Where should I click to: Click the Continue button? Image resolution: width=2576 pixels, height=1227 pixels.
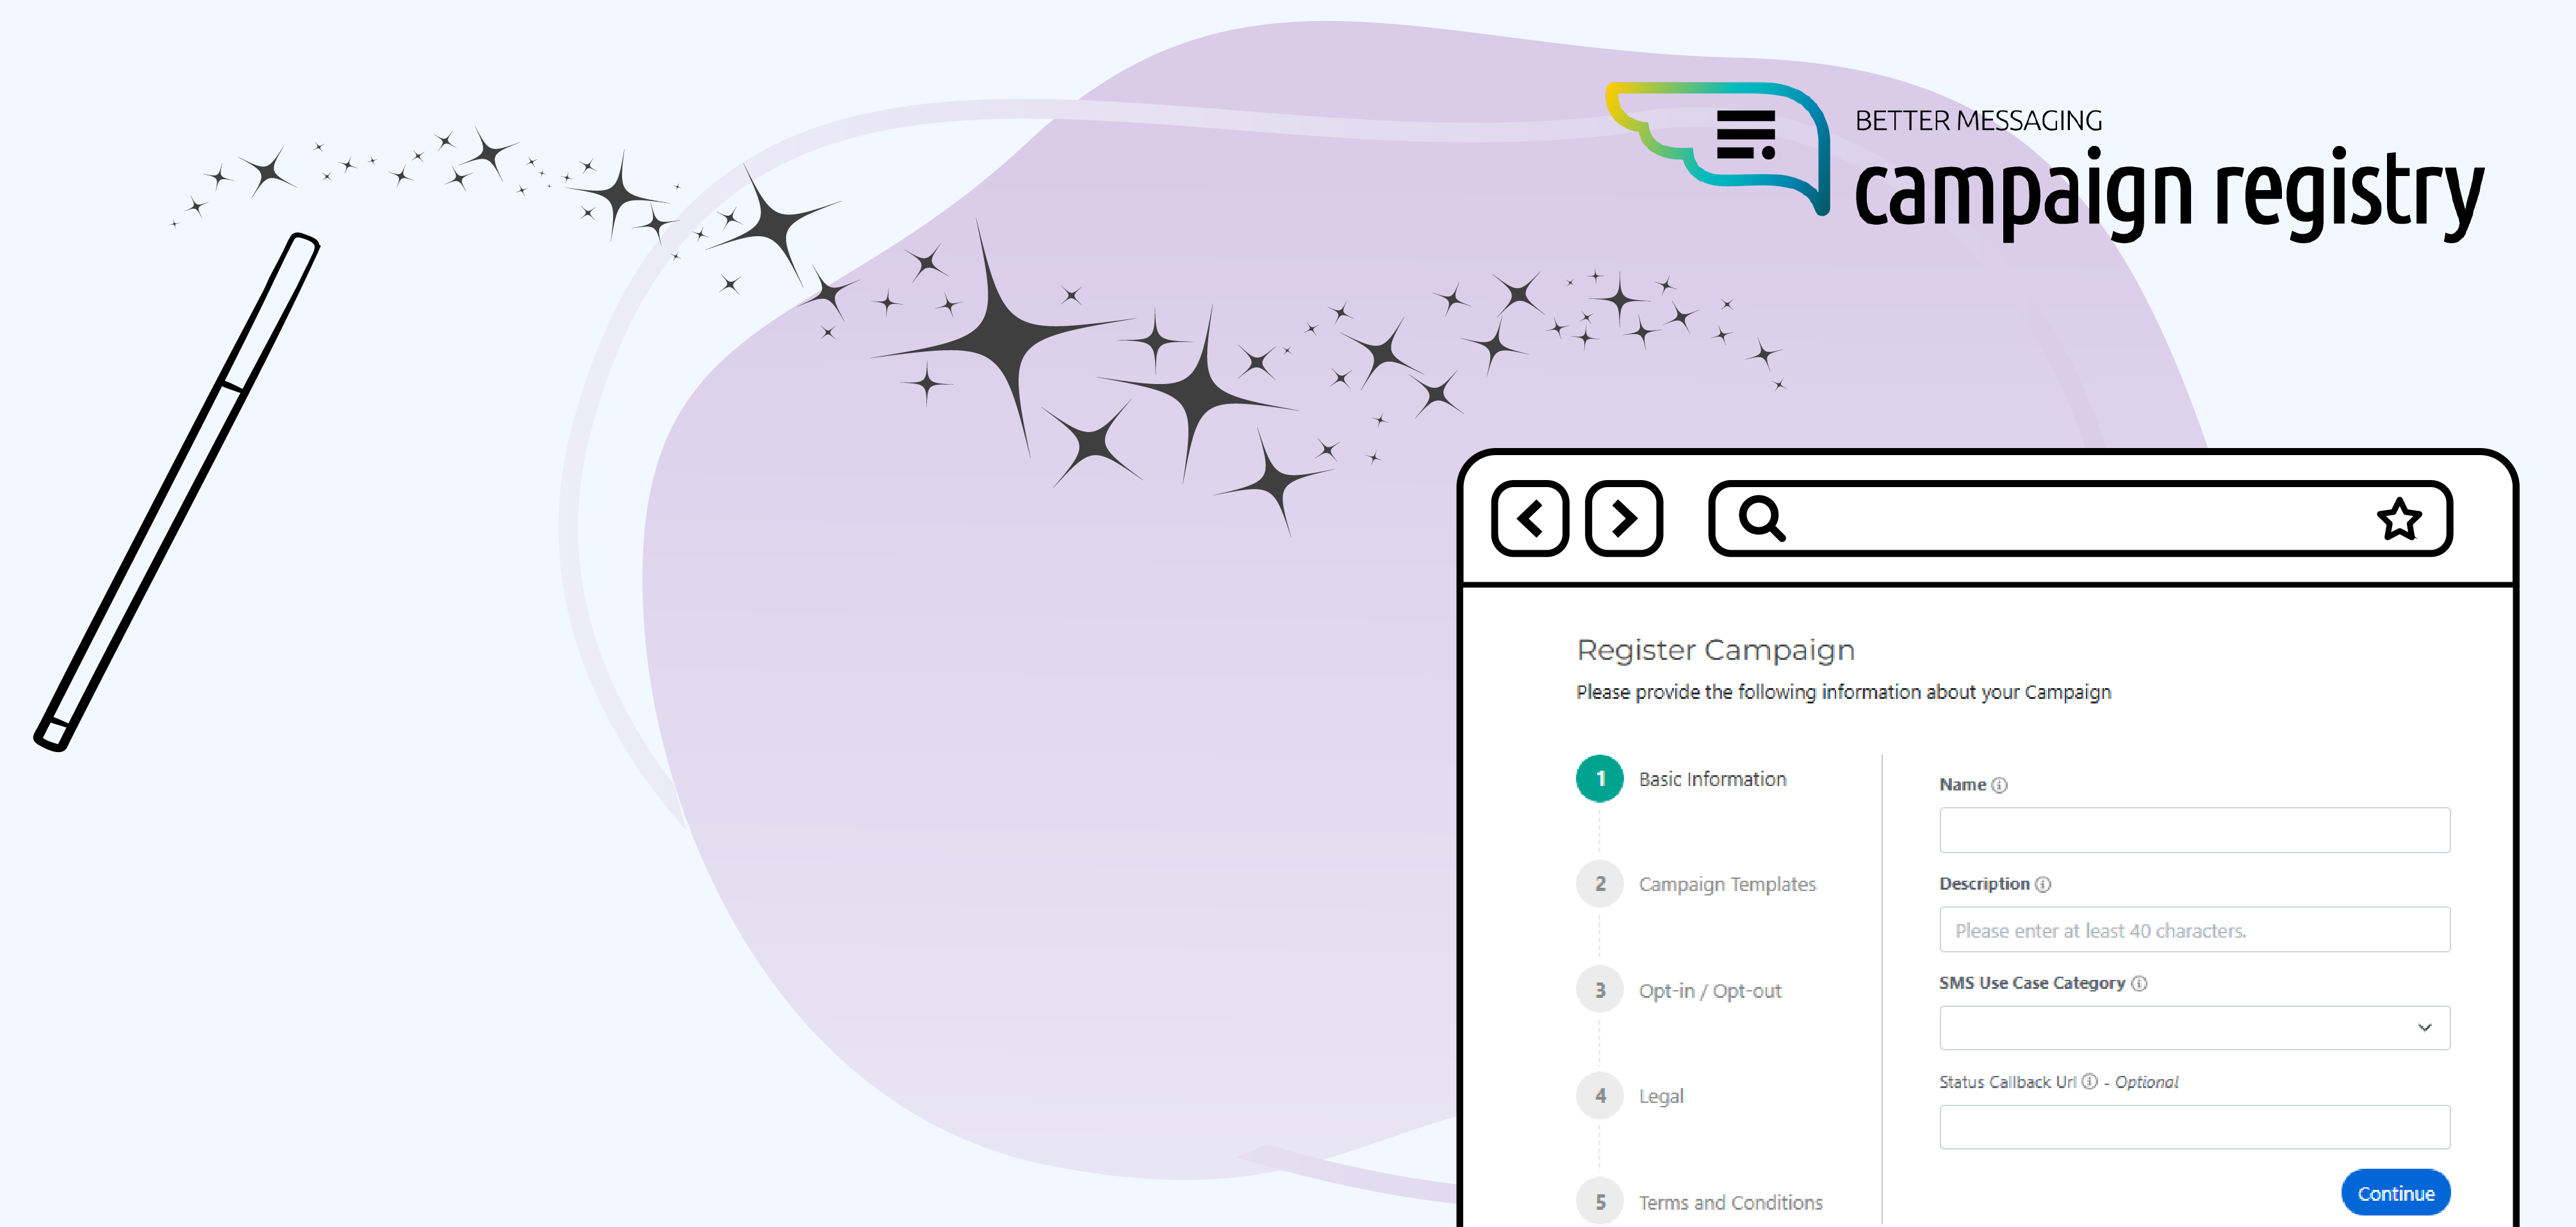2387,1192
